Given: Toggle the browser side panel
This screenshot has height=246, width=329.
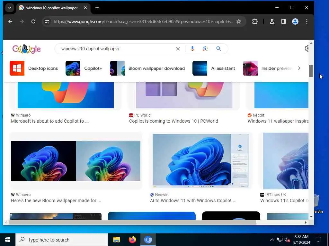Looking at the screenshot, I should click(x=283, y=21).
